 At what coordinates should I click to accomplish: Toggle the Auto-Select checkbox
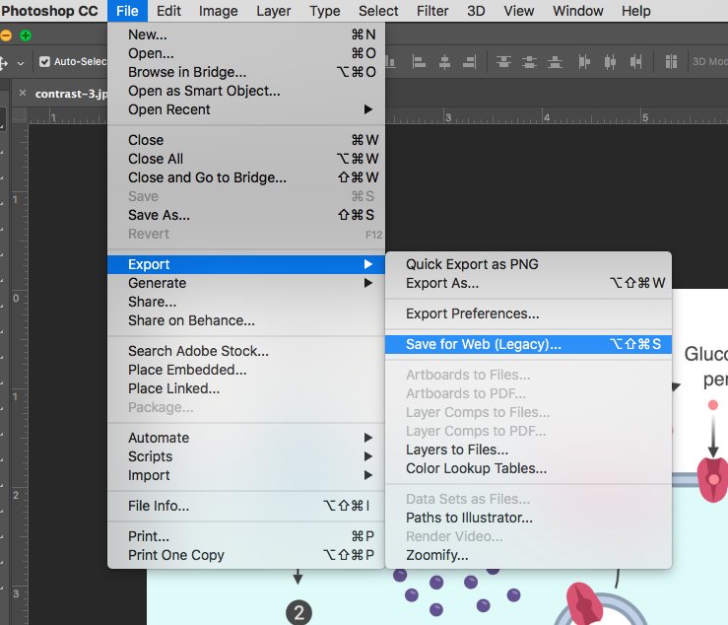coord(44,61)
